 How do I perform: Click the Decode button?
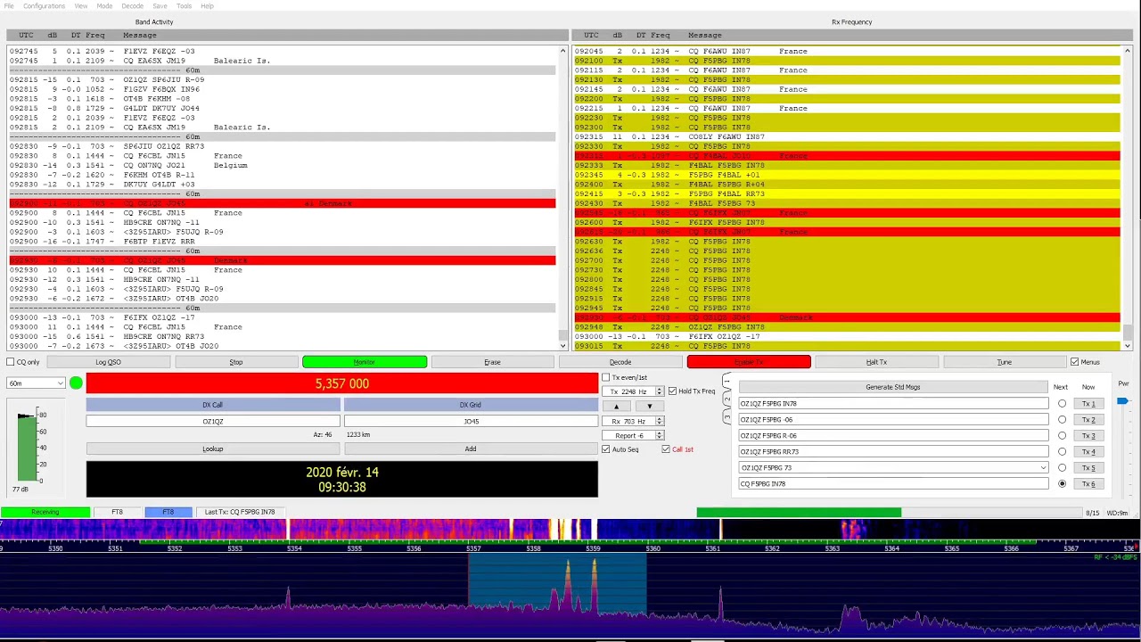620,362
